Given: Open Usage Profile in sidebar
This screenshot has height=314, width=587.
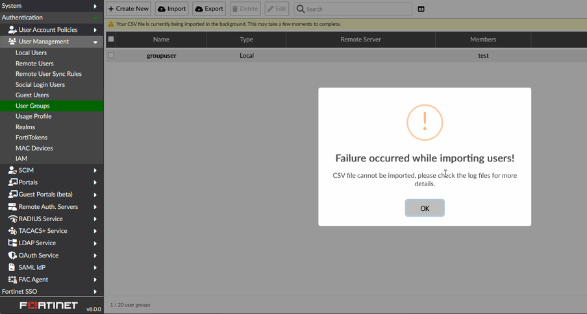Looking at the screenshot, I should pyautogui.click(x=33, y=116).
